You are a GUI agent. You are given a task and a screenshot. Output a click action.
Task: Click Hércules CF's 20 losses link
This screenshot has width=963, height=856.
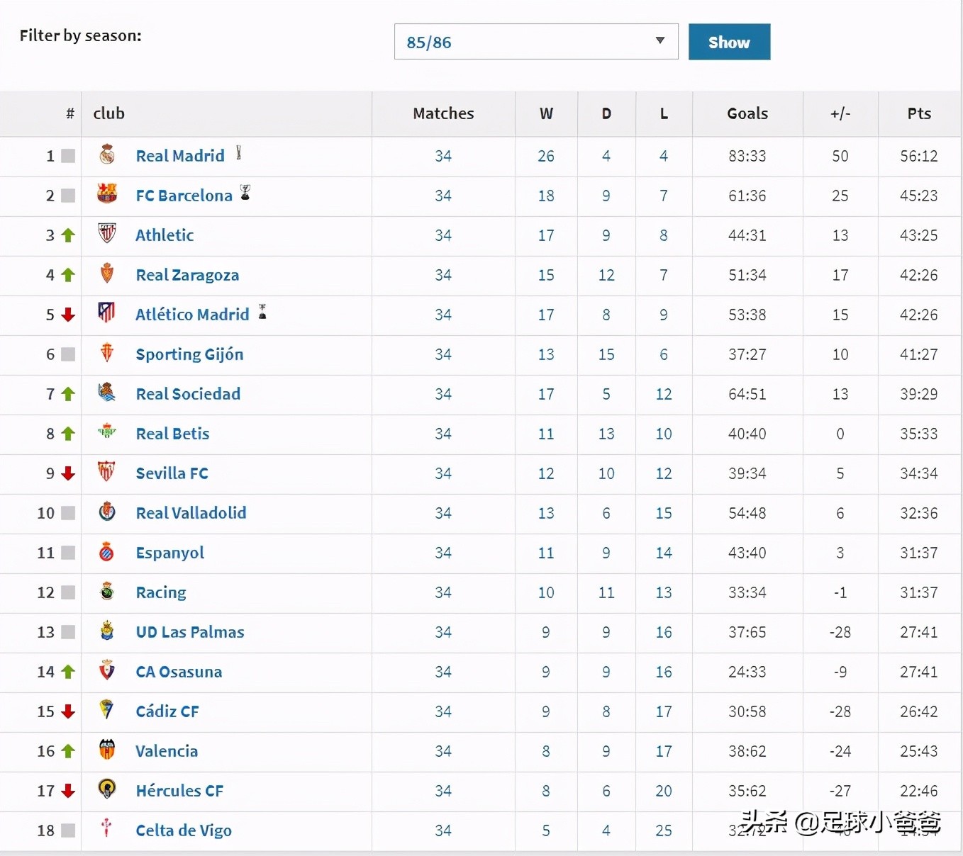(664, 791)
